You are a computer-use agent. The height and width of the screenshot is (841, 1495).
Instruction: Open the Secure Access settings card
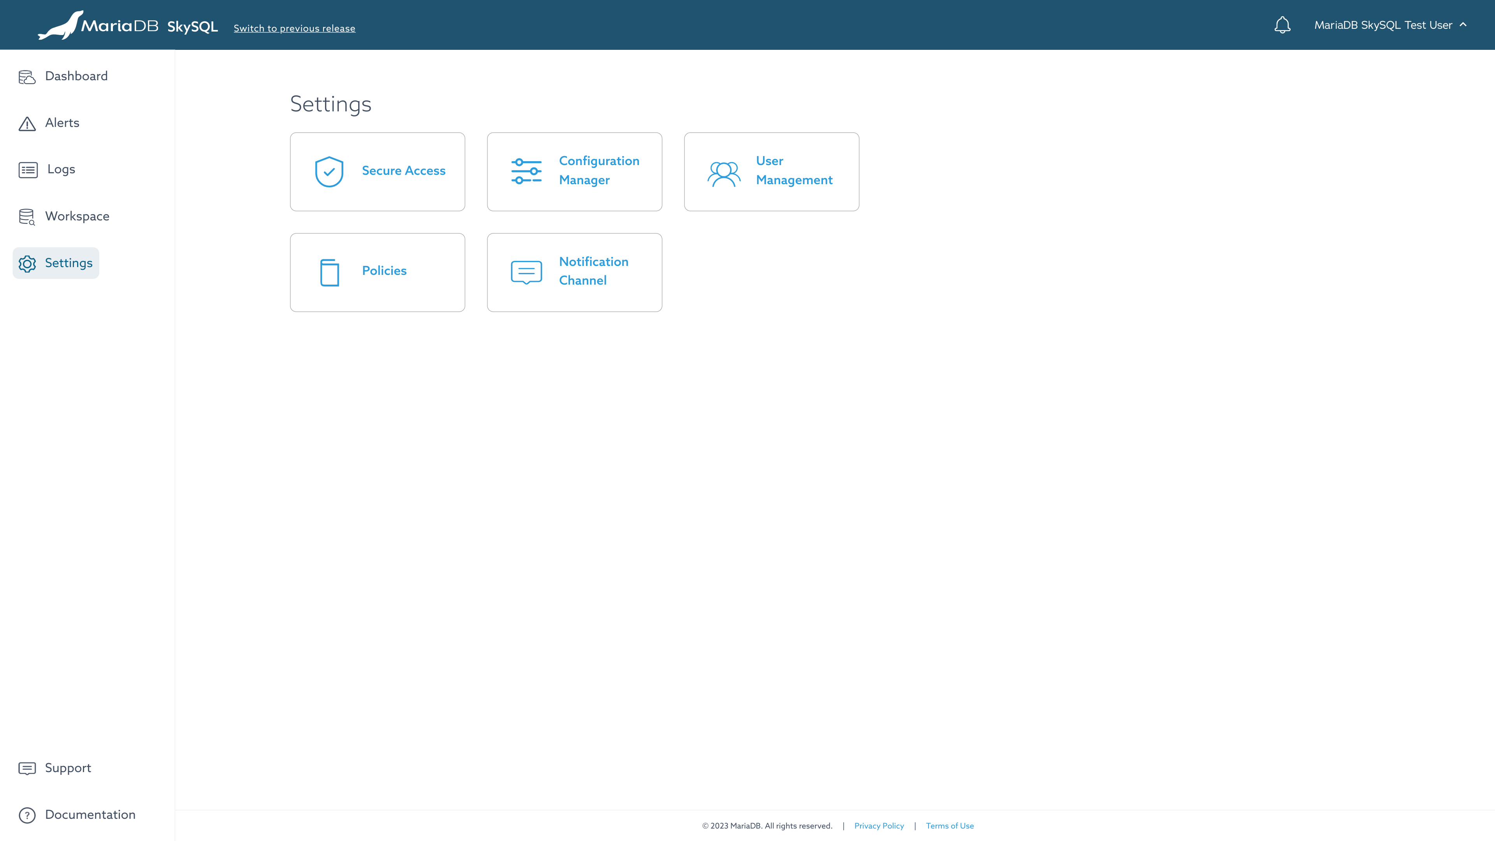(377, 172)
